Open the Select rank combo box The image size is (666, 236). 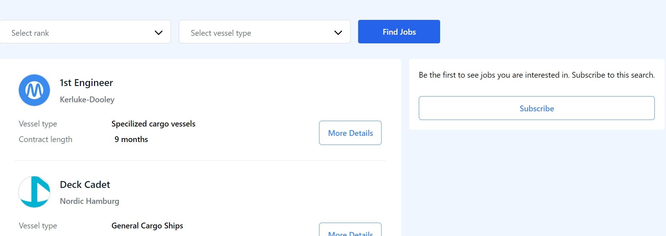(x=85, y=32)
